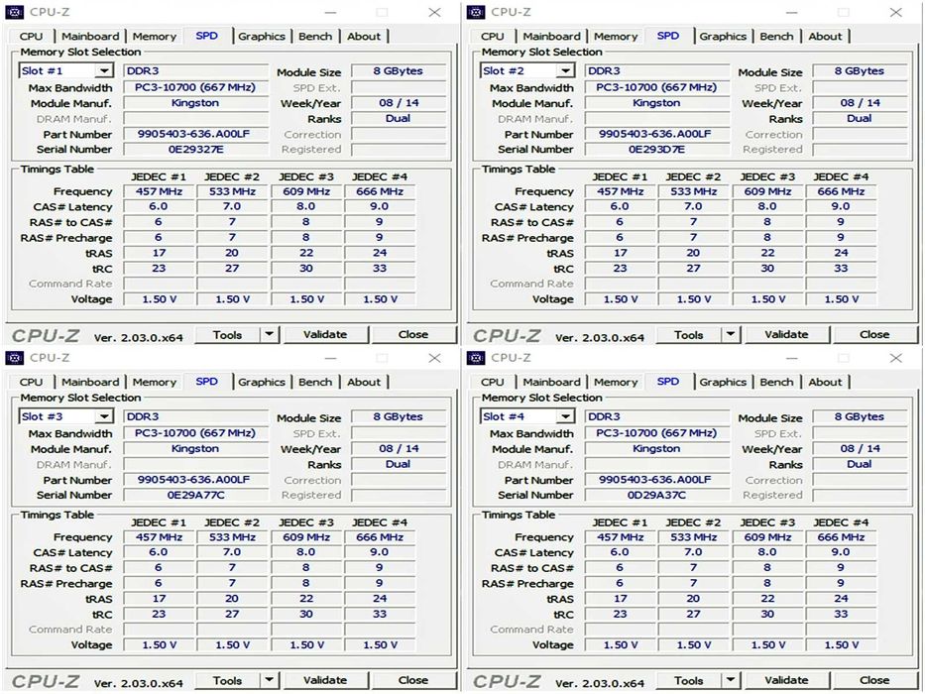Viewport: 925px width, 694px height.
Task: Select SPD tab in Slot #3 window
Action: (x=206, y=382)
